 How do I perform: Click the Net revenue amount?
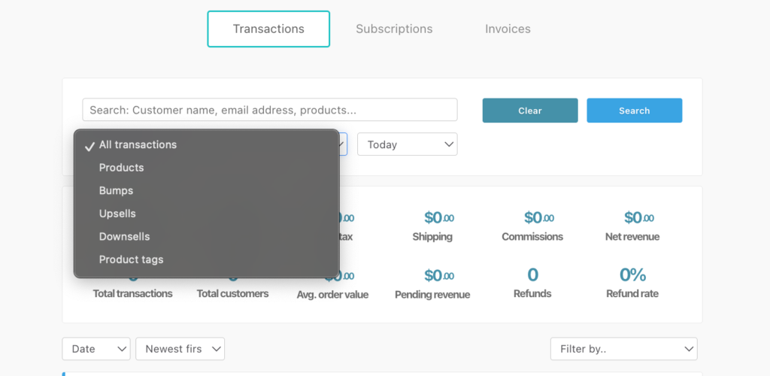coord(638,218)
